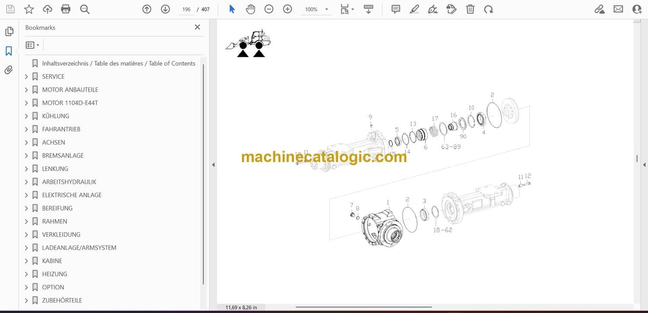Screen dimensions: 648x313
Task: Click the document horizontal scrollbar
Action: tap(364, 307)
